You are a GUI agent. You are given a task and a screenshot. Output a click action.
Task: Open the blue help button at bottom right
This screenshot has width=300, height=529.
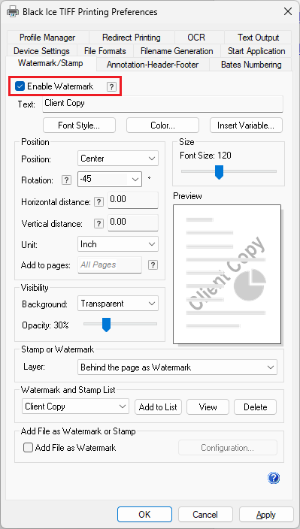point(274,478)
